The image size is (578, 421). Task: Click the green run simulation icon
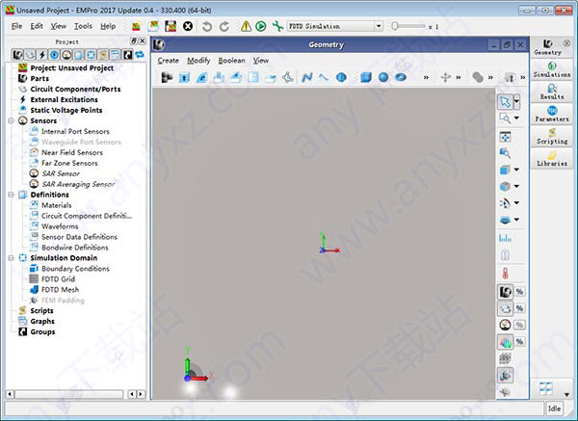[x=261, y=26]
